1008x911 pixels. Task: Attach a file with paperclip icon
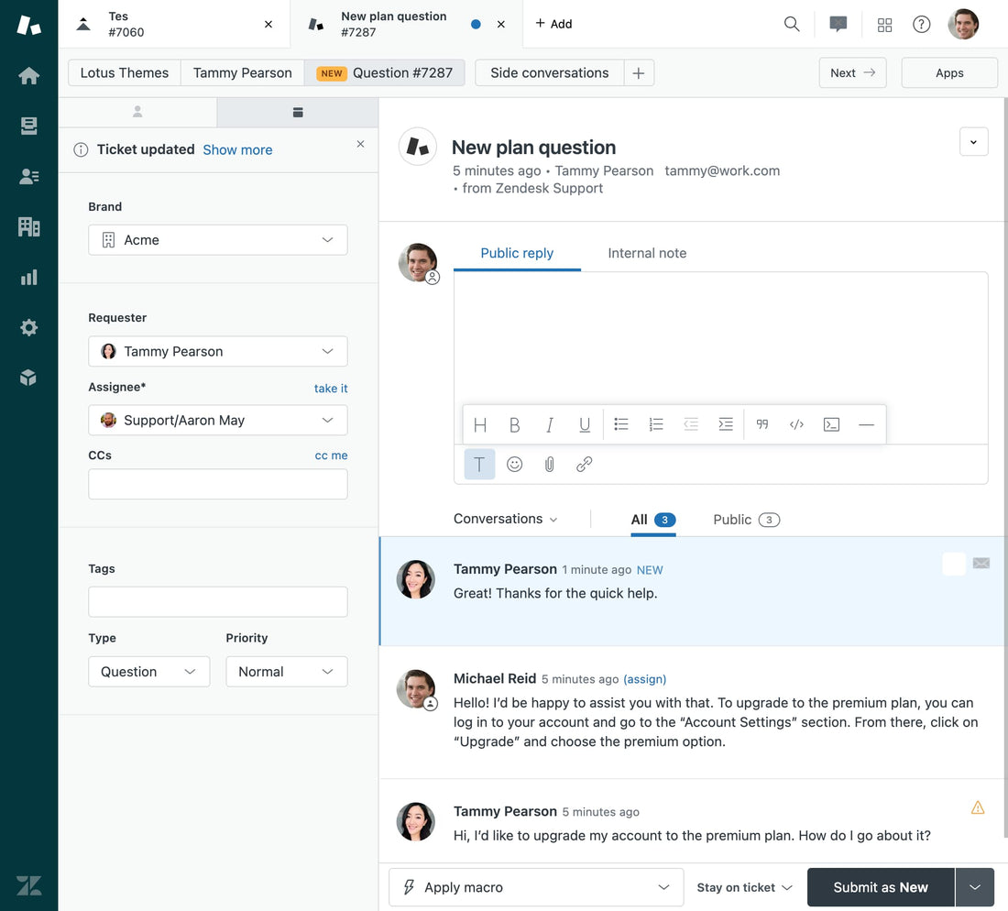pyautogui.click(x=550, y=465)
